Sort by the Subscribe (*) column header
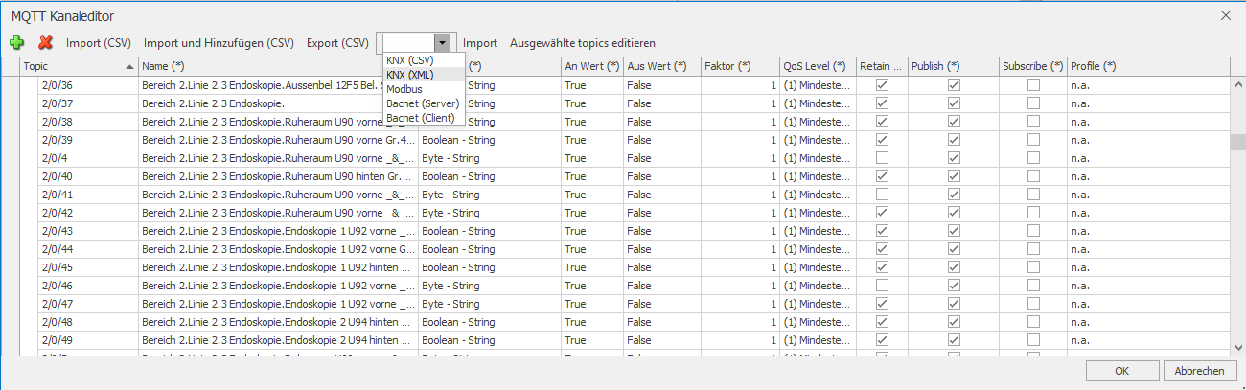The height and width of the screenshot is (390, 1246). pos(1033,66)
